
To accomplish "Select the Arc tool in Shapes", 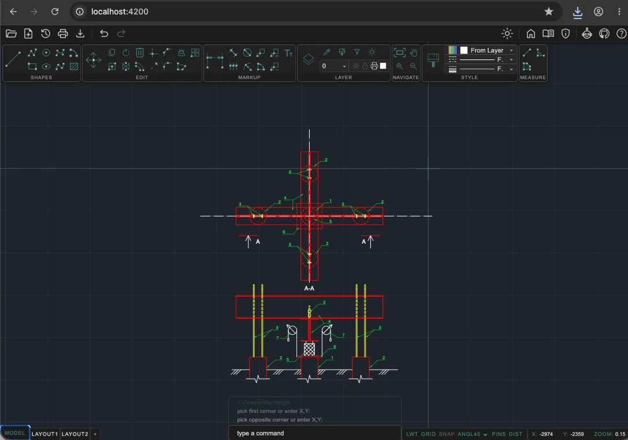I will tap(74, 53).
